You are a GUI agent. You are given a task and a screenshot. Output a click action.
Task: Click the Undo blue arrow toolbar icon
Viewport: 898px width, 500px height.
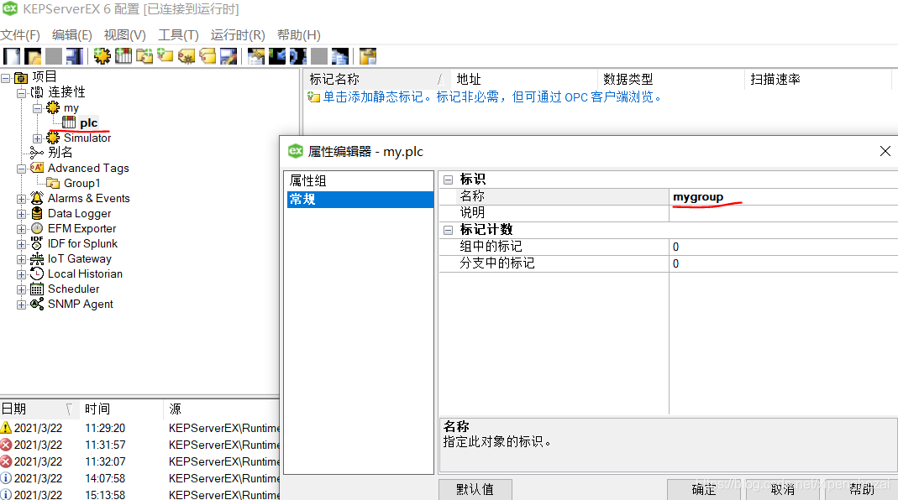pos(277,56)
